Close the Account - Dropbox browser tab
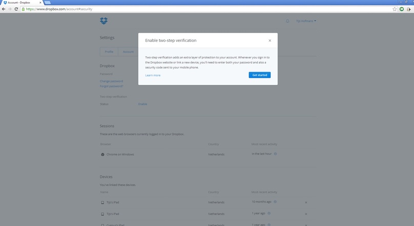414x226 pixels. point(40,3)
